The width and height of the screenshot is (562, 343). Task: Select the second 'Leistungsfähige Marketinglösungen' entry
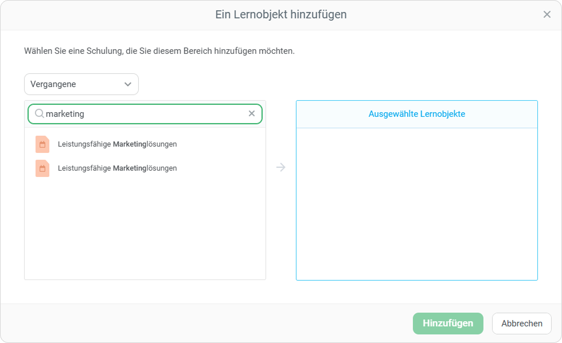coord(117,168)
